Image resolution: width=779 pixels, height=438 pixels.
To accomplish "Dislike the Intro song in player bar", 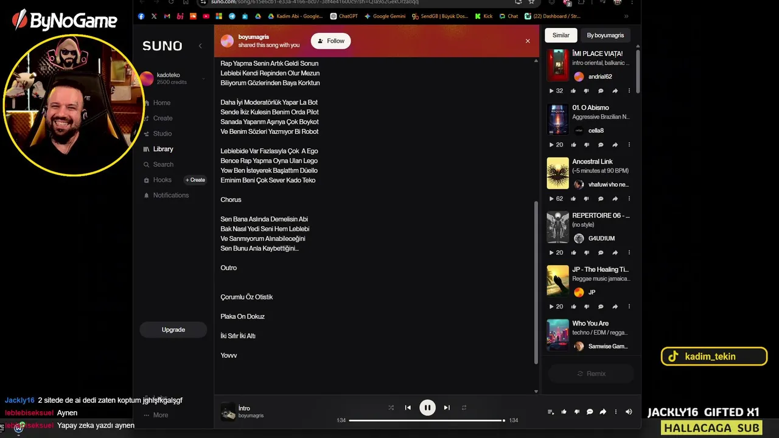I will (577, 412).
